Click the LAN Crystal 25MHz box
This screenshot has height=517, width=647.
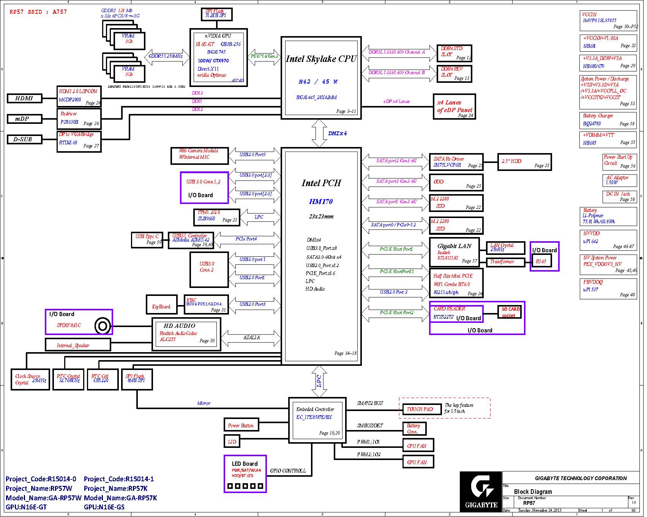[506, 248]
